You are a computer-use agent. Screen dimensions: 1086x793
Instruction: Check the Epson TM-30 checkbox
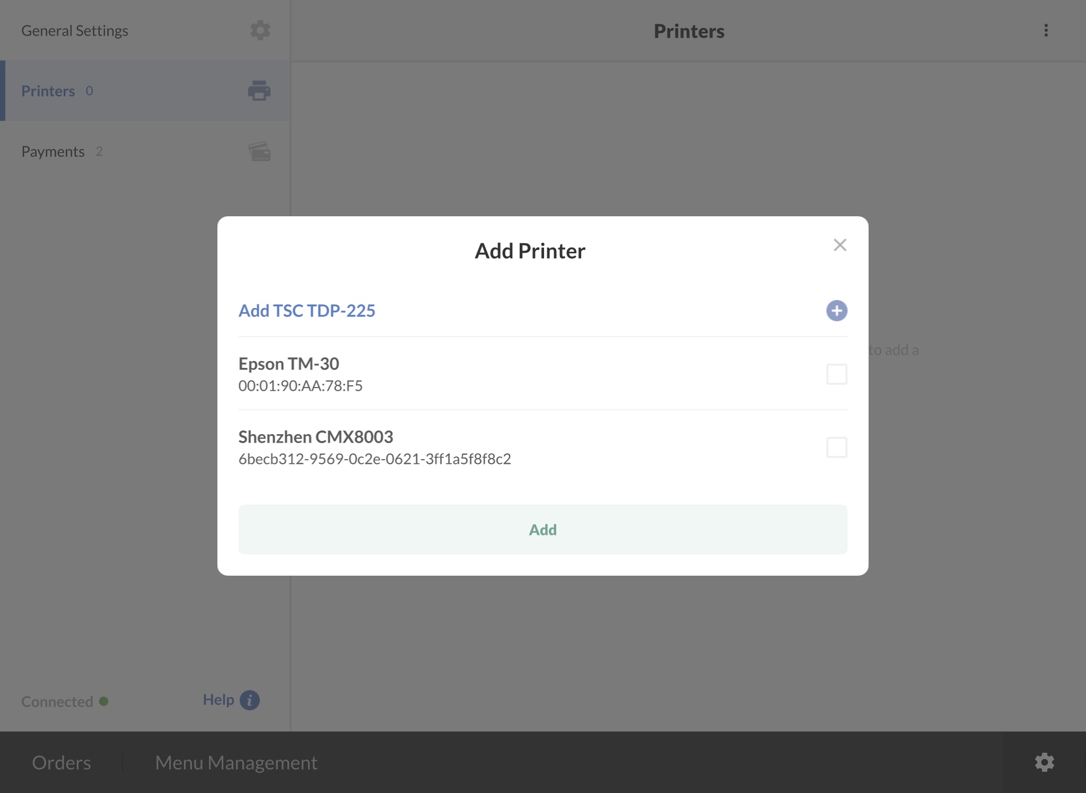pyautogui.click(x=836, y=374)
